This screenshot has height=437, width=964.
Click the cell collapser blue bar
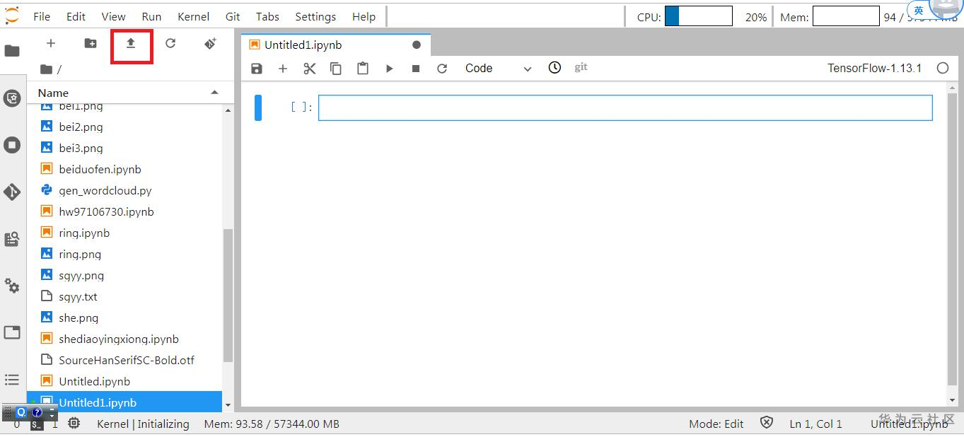click(x=258, y=107)
